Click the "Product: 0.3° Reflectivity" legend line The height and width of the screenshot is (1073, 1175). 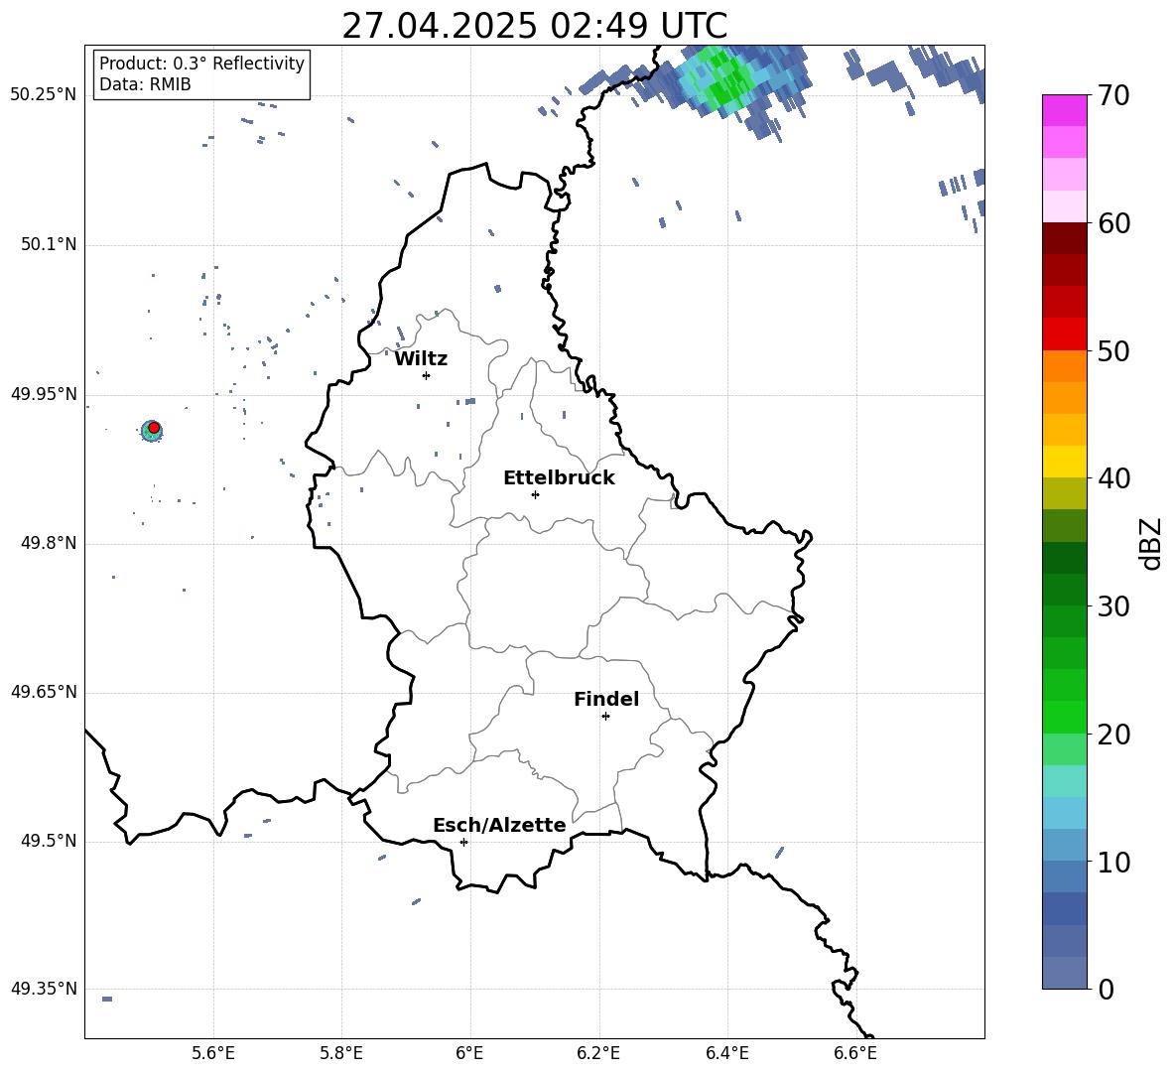(201, 63)
